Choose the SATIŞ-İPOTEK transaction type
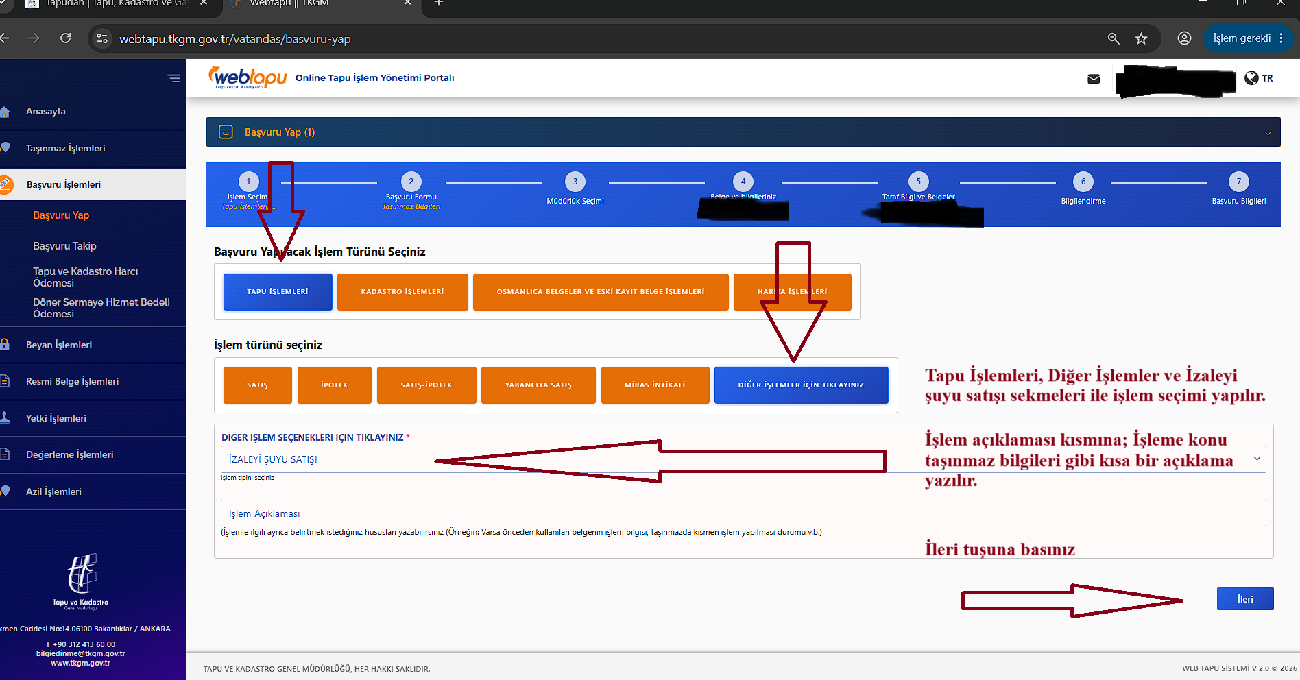This screenshot has height=680, width=1300. click(x=426, y=385)
